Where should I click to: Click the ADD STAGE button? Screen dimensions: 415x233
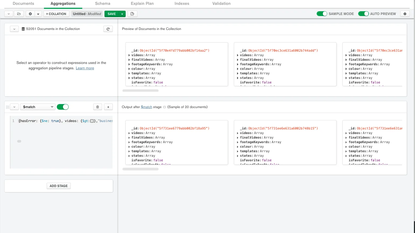(x=59, y=186)
